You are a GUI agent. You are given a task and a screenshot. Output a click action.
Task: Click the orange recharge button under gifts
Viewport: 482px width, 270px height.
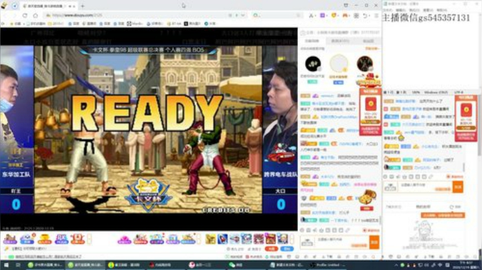[x=271, y=249]
